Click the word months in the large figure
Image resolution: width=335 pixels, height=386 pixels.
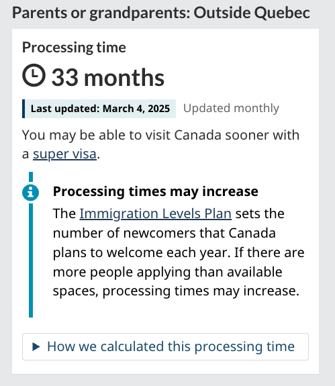pyautogui.click(x=124, y=78)
